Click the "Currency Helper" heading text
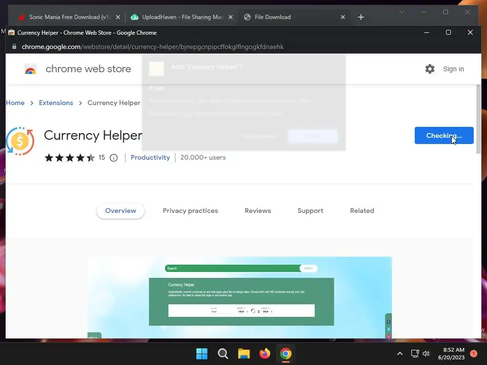Screen dimensions: 487x365 (x=93, y=135)
